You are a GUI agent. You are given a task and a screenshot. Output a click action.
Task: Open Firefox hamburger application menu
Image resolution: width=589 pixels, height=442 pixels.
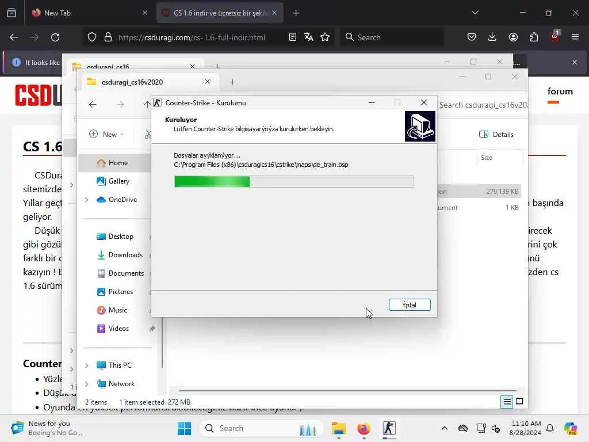(575, 37)
